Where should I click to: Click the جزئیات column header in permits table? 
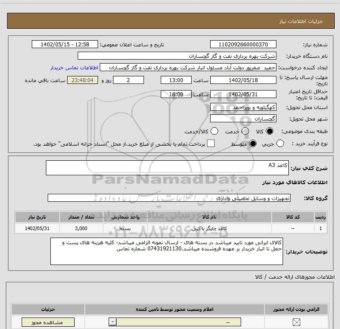48,309
